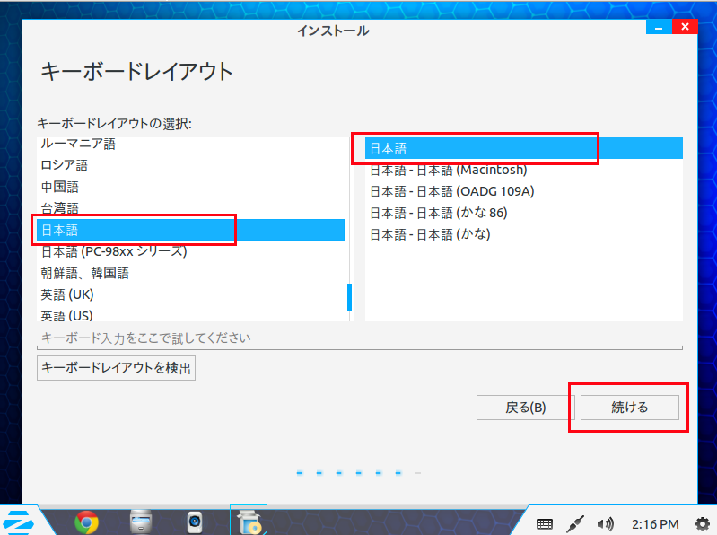Select 日本語 - 日本語 (かな) variant

point(523,234)
